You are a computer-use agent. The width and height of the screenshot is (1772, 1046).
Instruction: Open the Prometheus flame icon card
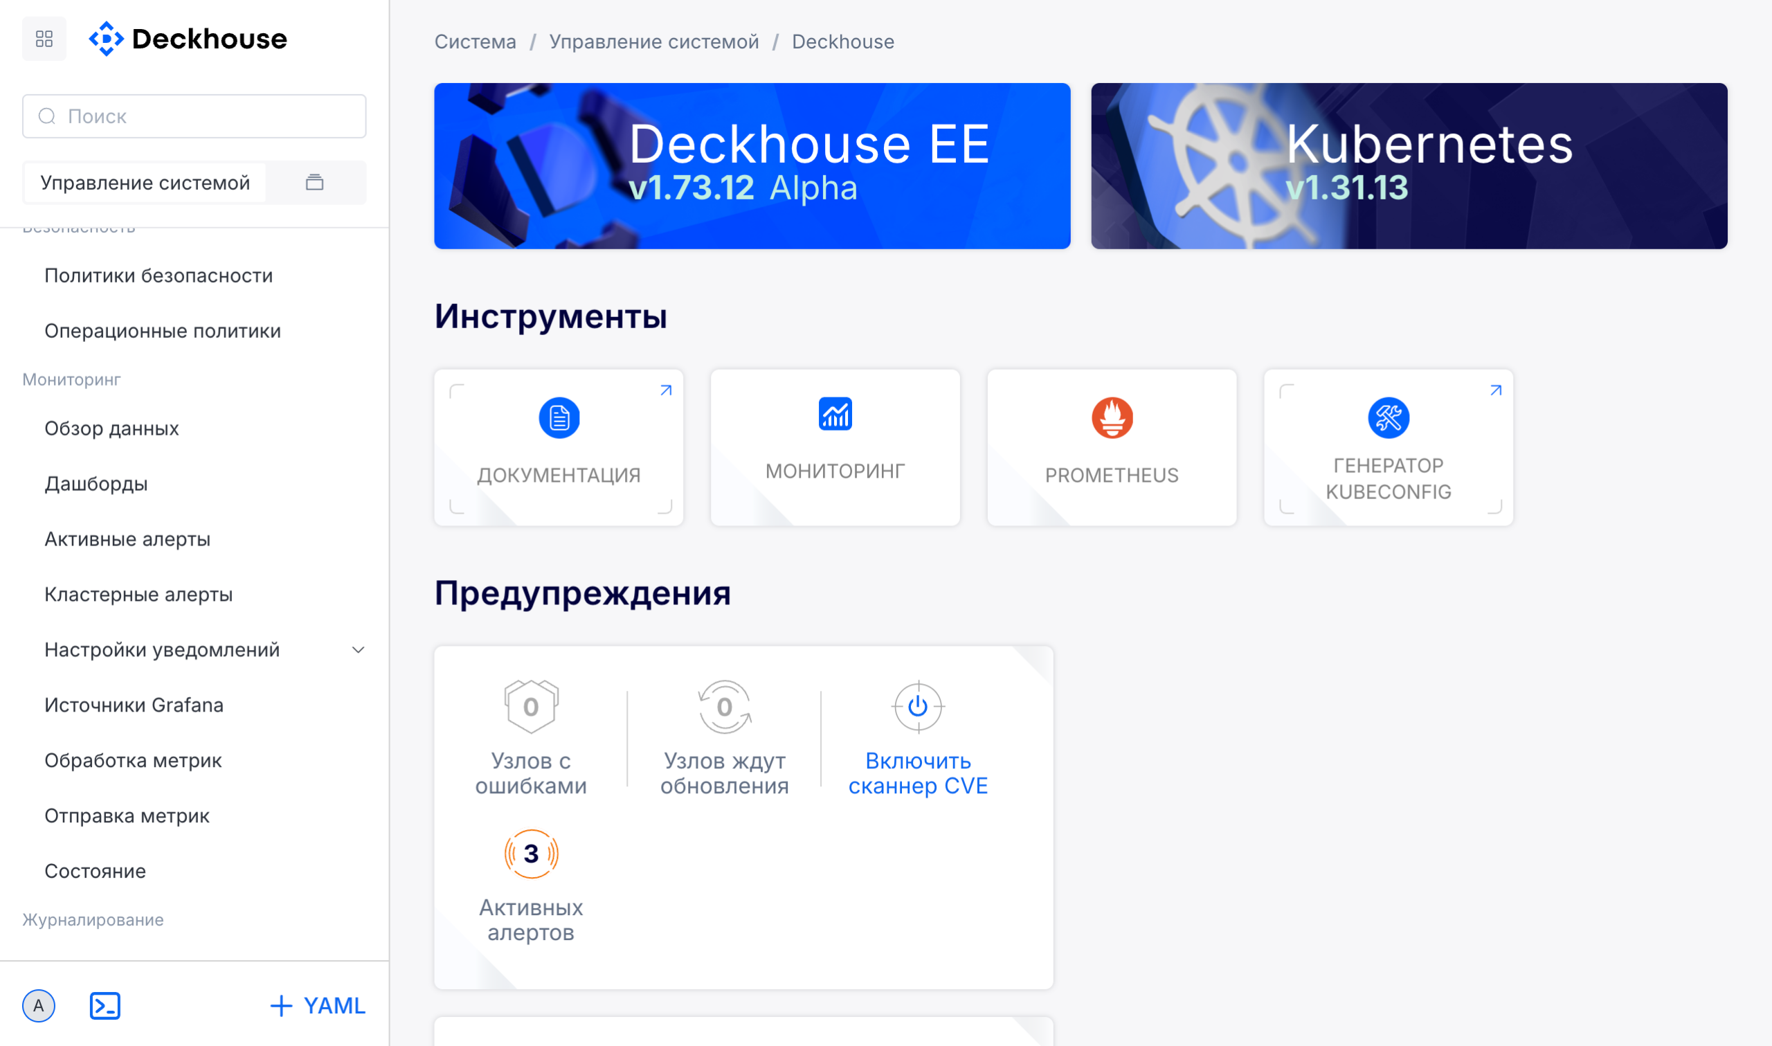pyautogui.click(x=1111, y=447)
